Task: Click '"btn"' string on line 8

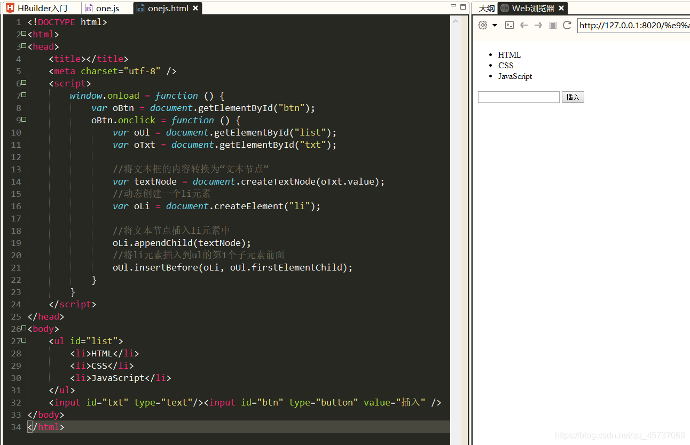Action: pyautogui.click(x=292, y=108)
